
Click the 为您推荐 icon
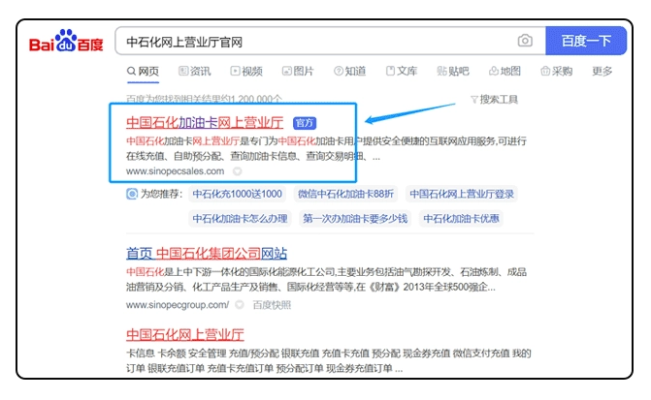coord(132,194)
